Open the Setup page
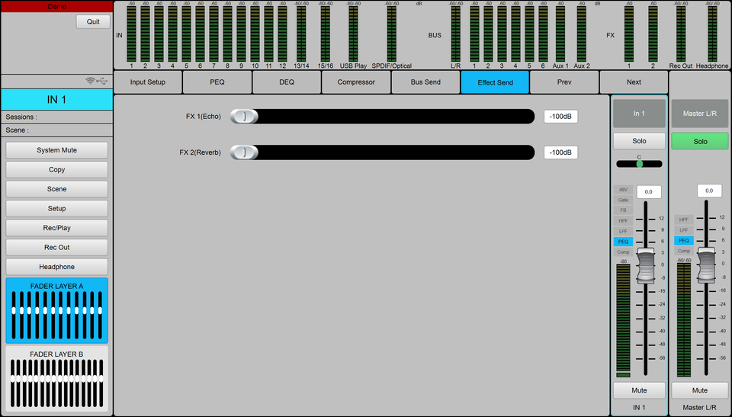This screenshot has width=732, height=417. tap(57, 208)
